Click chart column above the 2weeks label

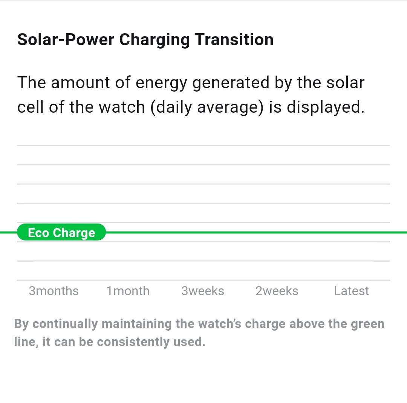277,213
